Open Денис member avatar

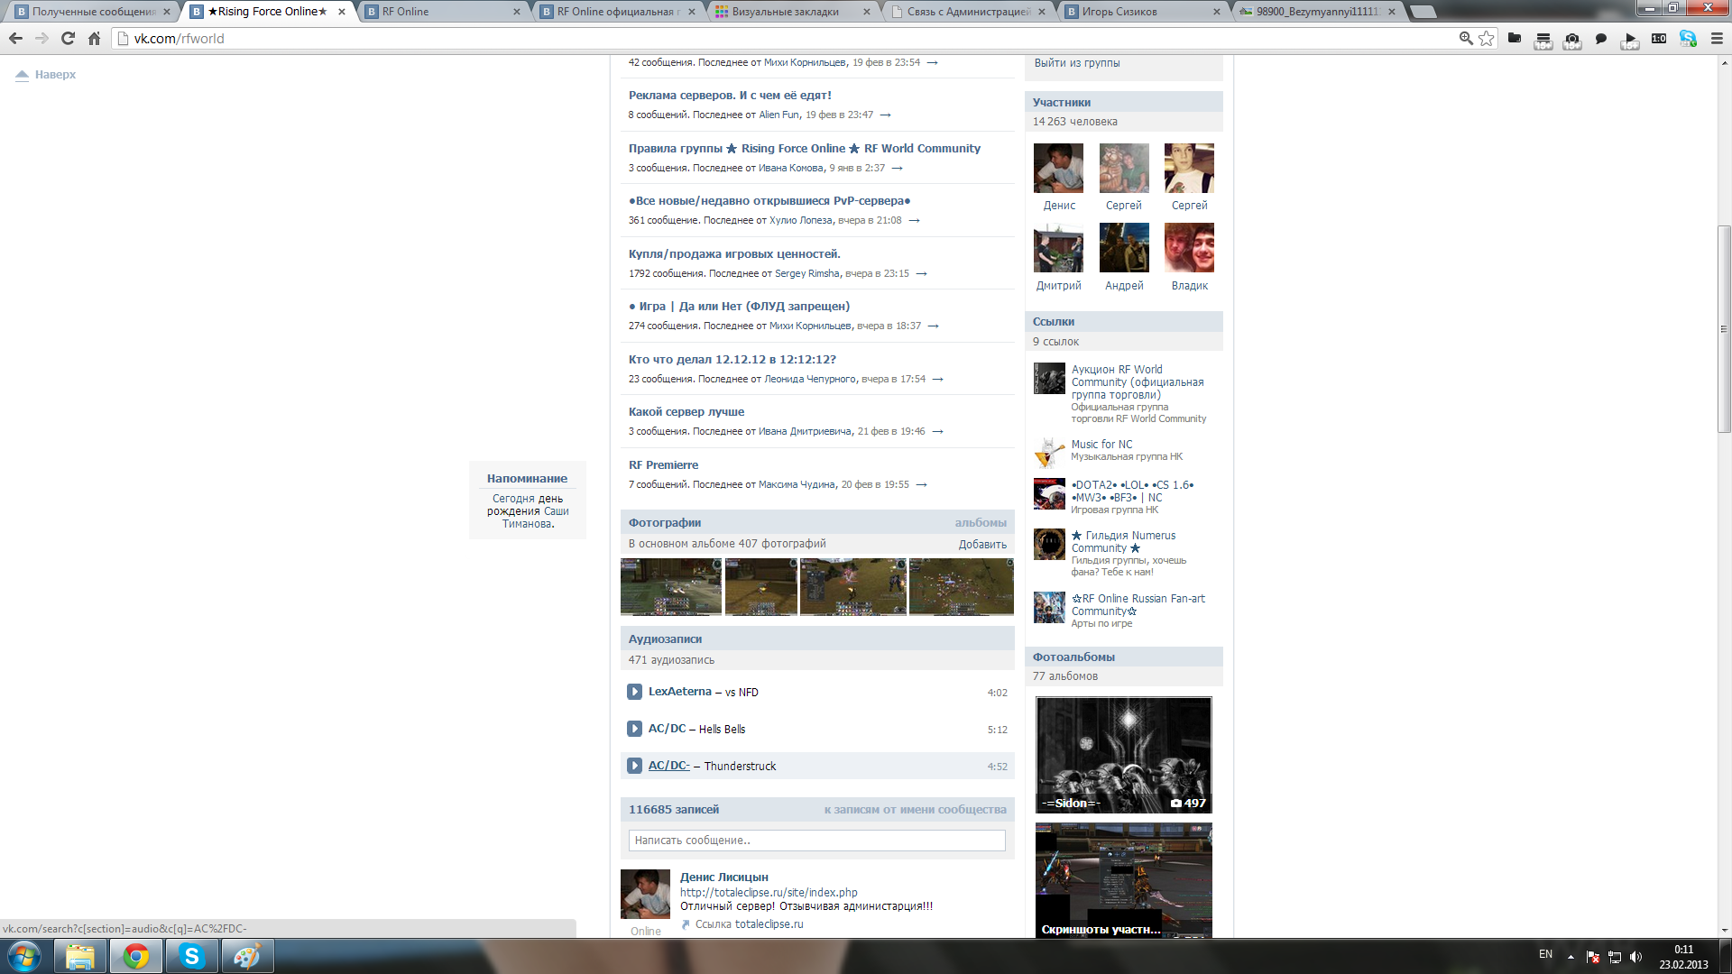click(x=1058, y=168)
